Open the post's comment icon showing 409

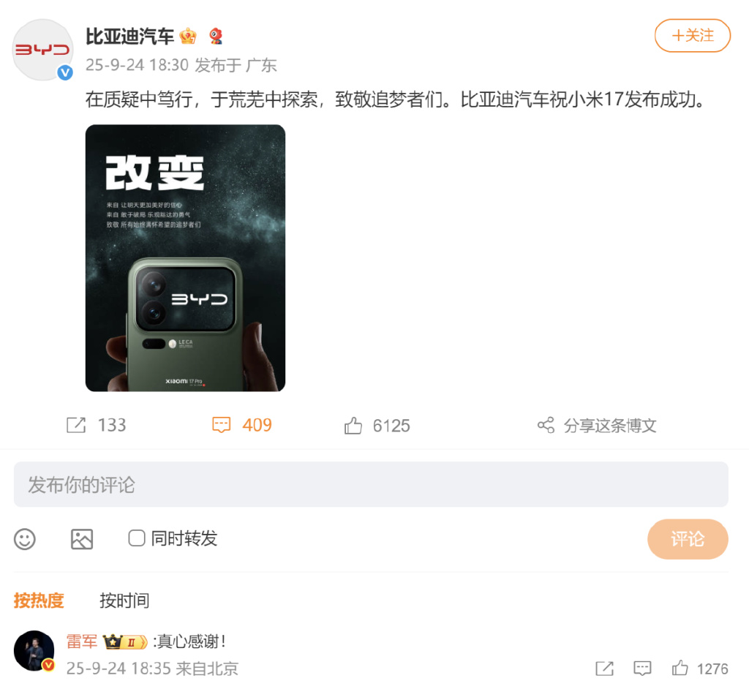tap(221, 425)
